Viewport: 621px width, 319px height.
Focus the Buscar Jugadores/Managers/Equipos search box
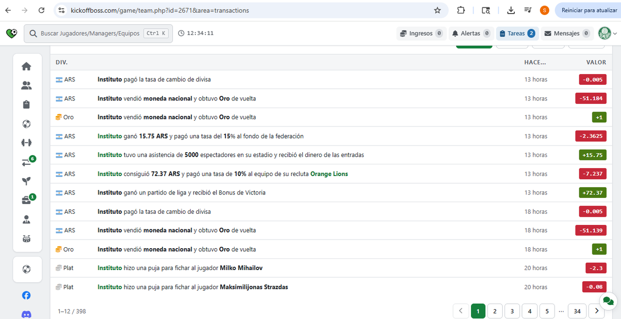coord(98,33)
